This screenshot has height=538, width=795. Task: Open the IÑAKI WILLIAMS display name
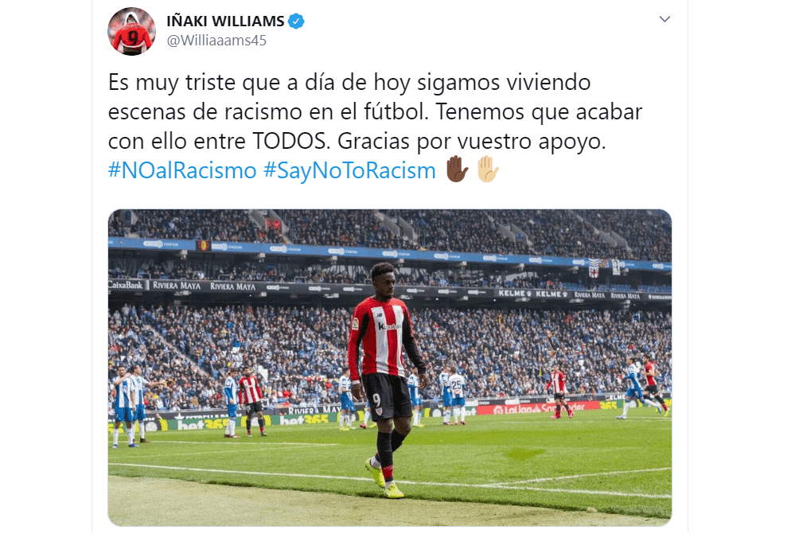[226, 21]
